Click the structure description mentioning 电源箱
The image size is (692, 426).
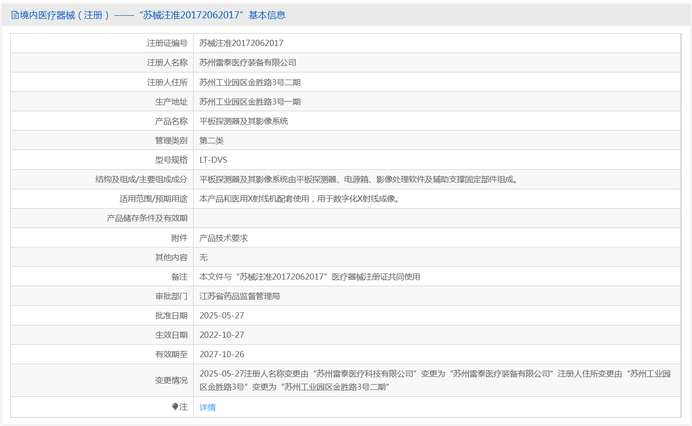(358, 179)
